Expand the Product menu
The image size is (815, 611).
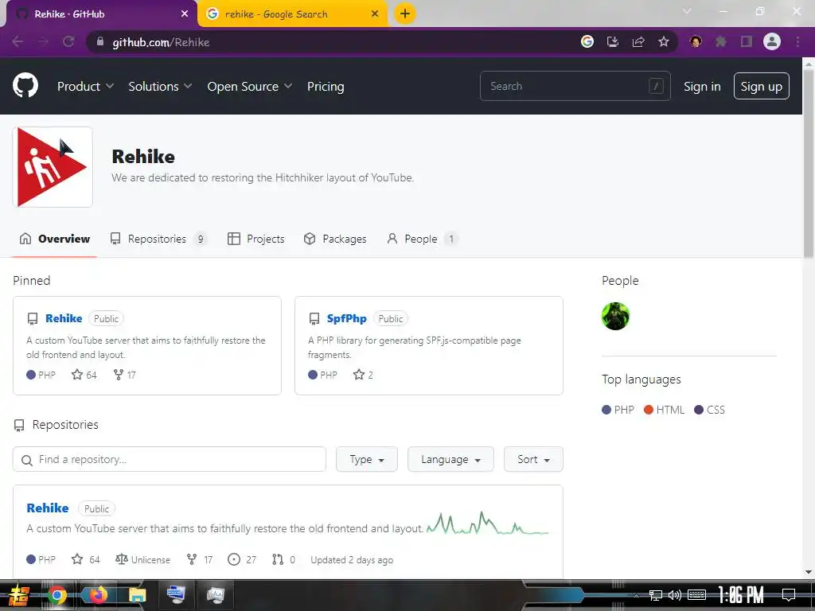[85, 86]
